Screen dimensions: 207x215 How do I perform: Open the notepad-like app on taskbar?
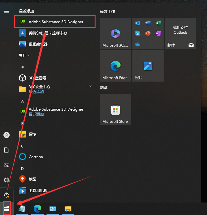(22, 209)
